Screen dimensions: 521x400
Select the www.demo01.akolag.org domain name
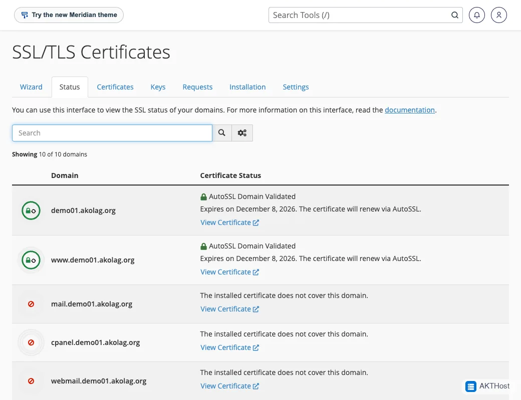click(x=93, y=260)
